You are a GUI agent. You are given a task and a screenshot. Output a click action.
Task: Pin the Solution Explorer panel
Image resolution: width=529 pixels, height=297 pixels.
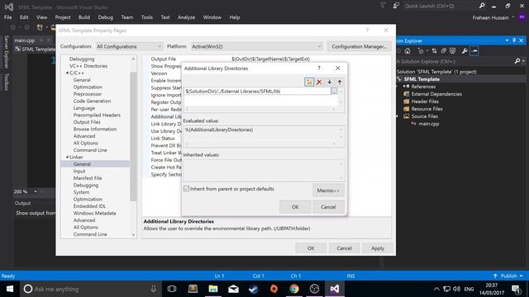point(514,40)
